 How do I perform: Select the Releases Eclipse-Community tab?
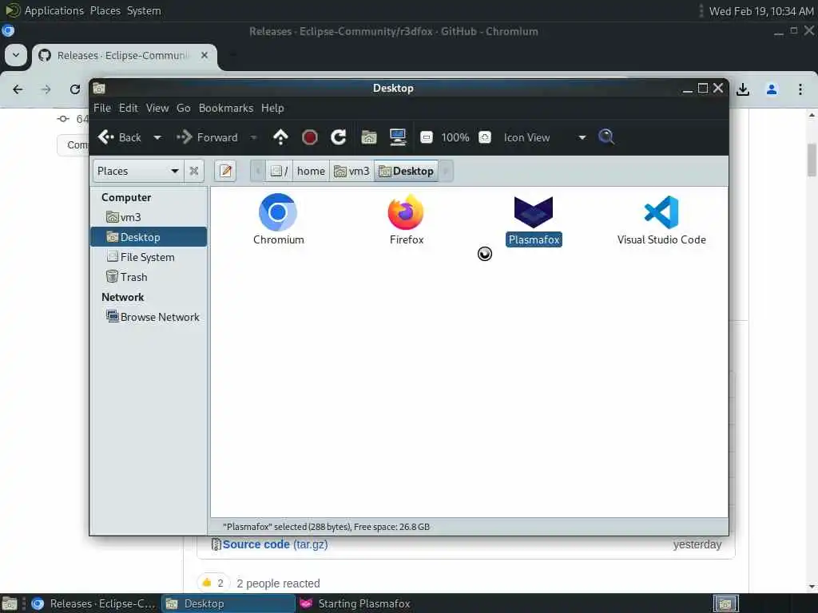click(x=124, y=56)
